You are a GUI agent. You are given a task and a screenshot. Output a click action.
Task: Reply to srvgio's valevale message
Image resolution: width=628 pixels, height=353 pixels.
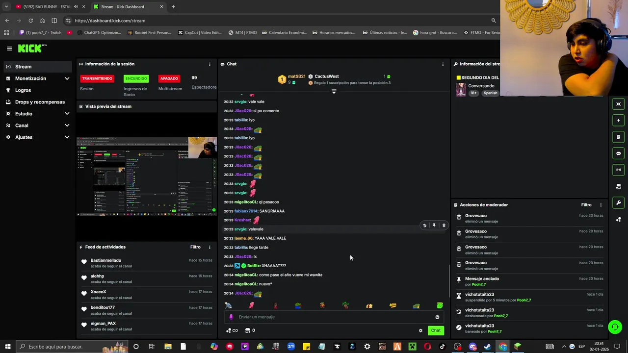[424, 226]
